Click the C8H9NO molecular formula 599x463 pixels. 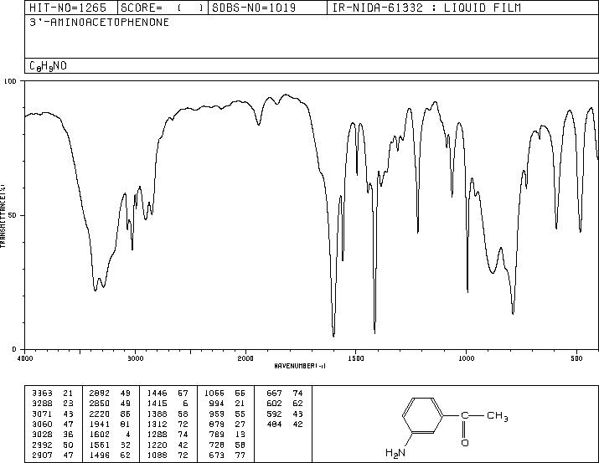pyautogui.click(x=48, y=66)
